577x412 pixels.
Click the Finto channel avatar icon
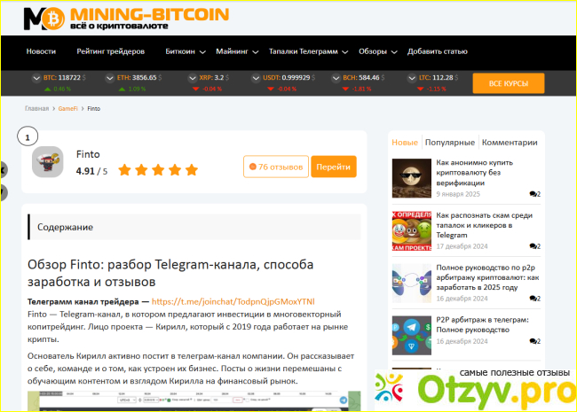[46, 162]
